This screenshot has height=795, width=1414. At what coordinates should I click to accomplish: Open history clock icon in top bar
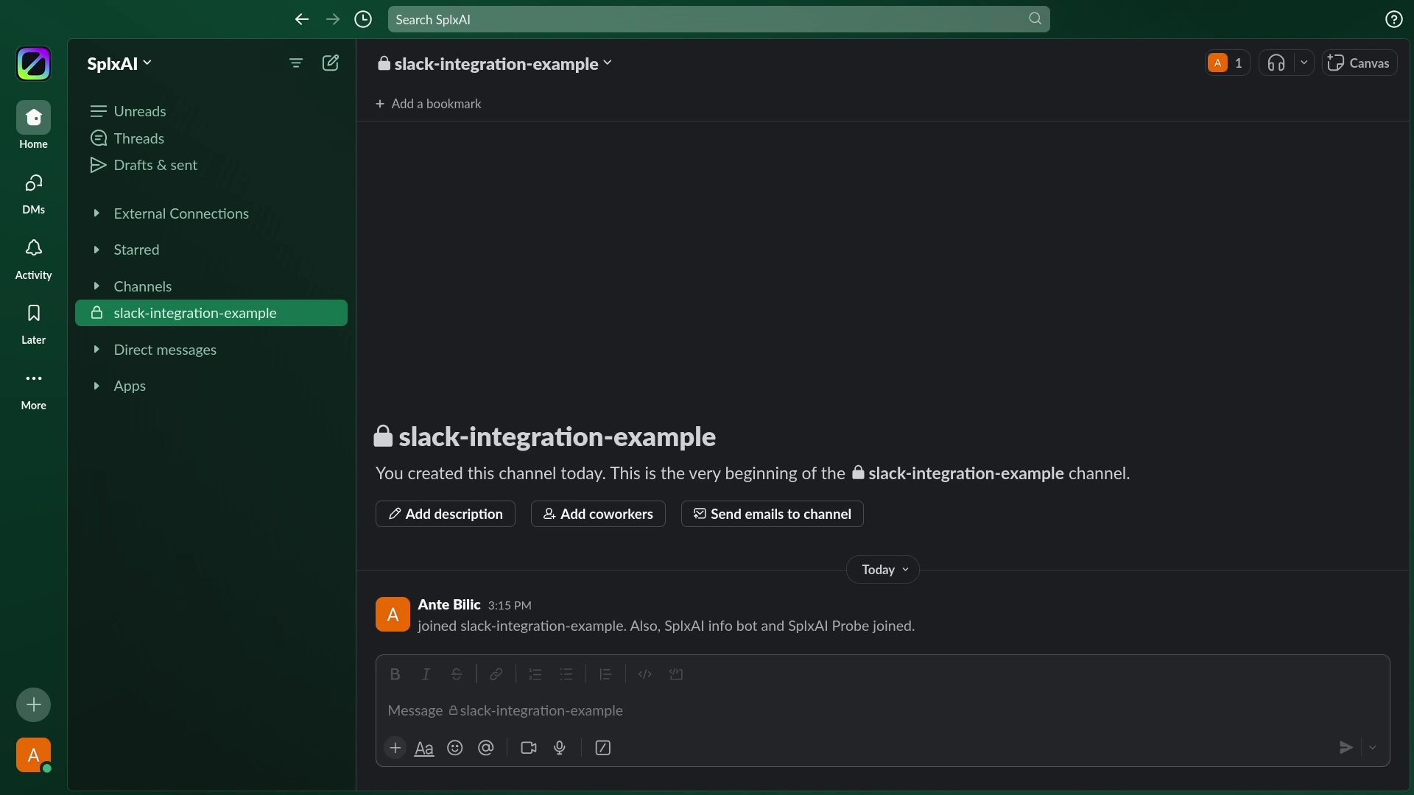363,20
